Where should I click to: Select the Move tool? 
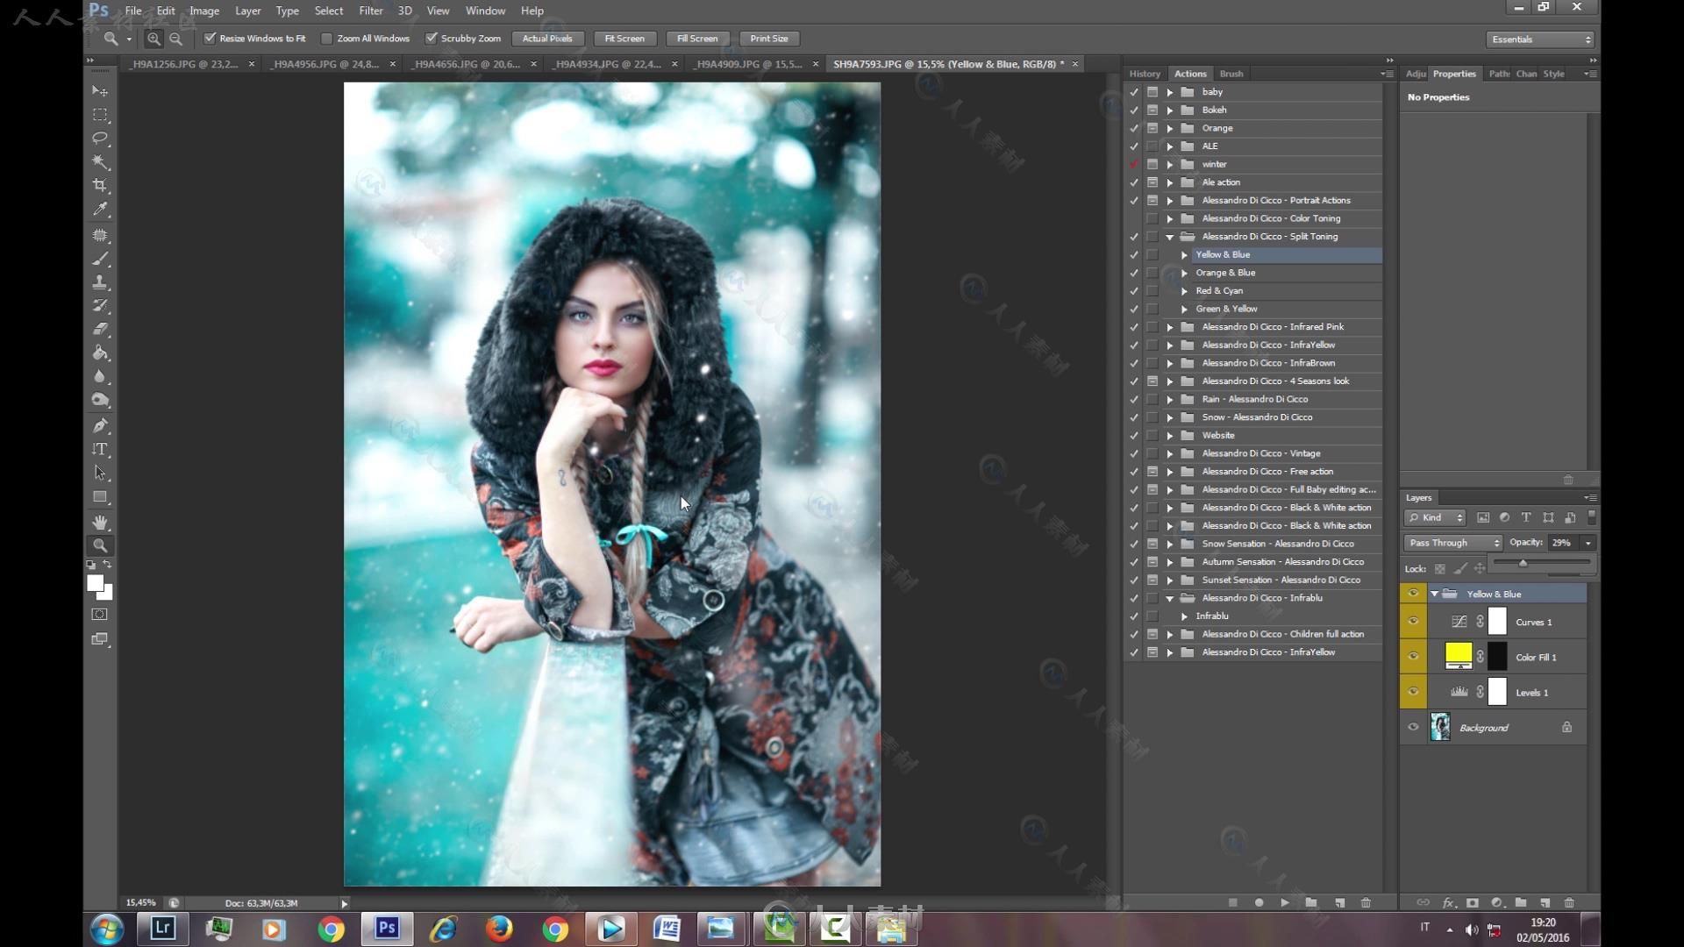point(101,90)
